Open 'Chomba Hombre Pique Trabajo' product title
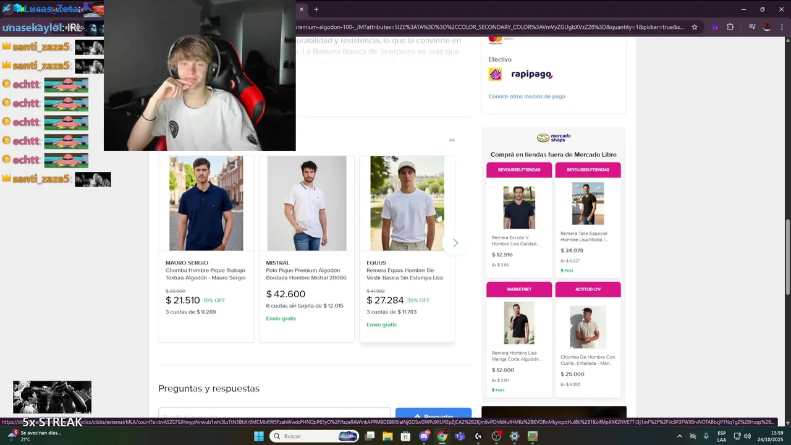This screenshot has width=791, height=445. click(x=206, y=274)
